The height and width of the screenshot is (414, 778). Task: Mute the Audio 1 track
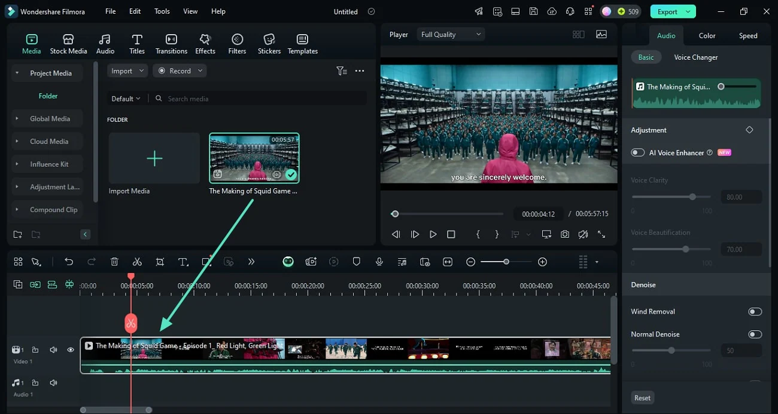pyautogui.click(x=53, y=383)
